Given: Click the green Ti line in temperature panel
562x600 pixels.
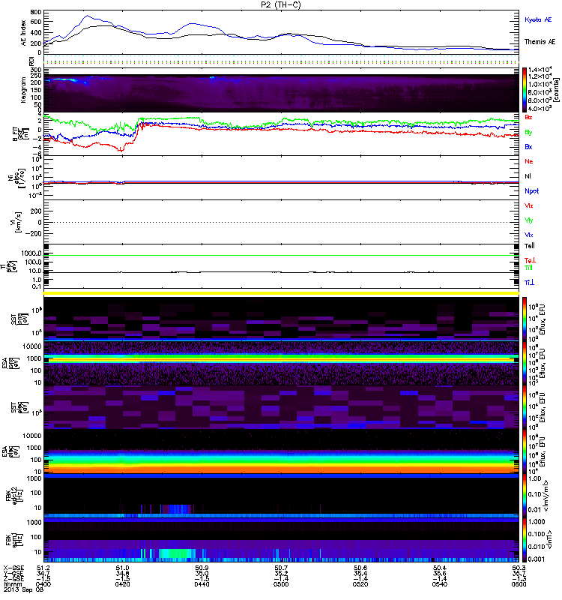Looking at the screenshot, I should tap(281, 255).
